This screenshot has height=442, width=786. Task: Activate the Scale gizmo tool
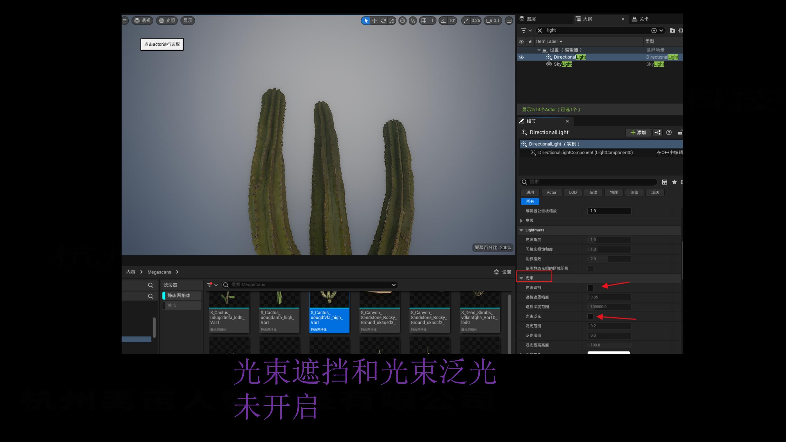[392, 21]
